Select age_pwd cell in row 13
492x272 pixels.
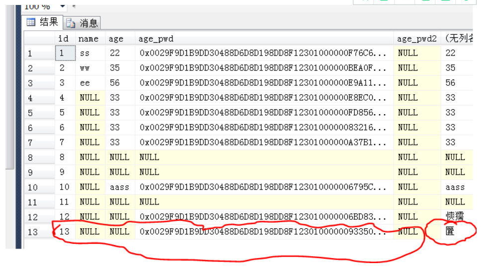point(263,231)
